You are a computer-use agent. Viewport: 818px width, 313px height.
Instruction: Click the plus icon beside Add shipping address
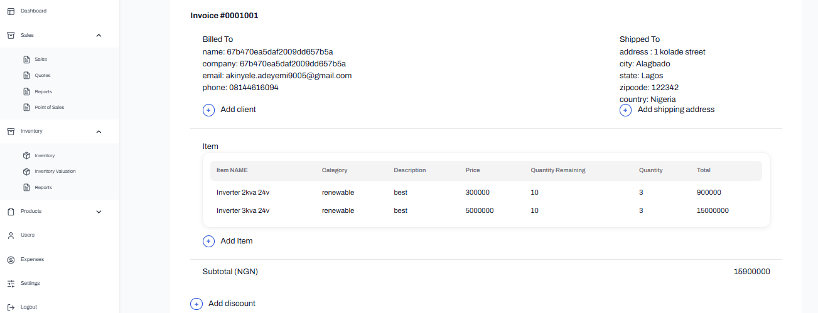[625, 110]
